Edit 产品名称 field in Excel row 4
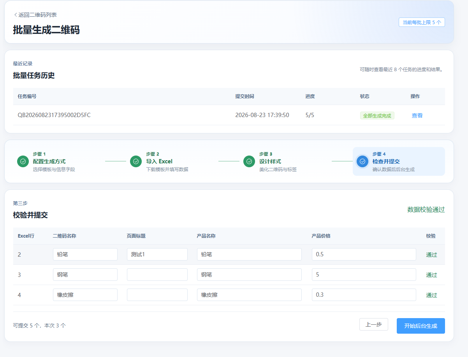The height and width of the screenshot is (357, 468). pos(249,295)
